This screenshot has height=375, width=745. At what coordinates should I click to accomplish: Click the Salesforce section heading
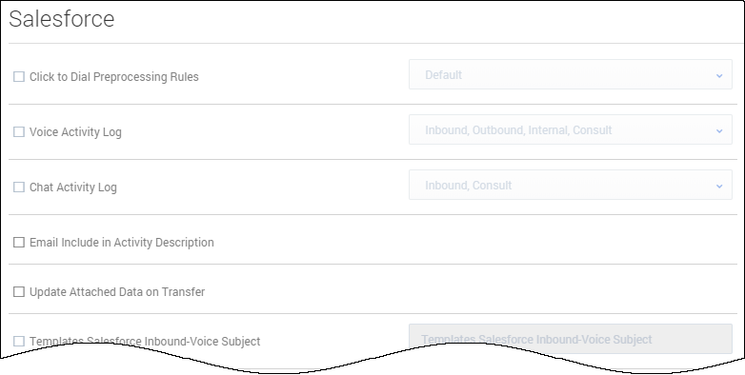click(62, 19)
